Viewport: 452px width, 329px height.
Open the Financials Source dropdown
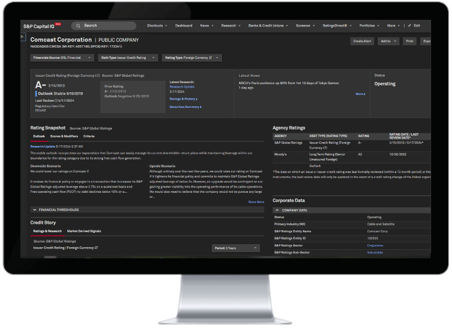point(62,58)
